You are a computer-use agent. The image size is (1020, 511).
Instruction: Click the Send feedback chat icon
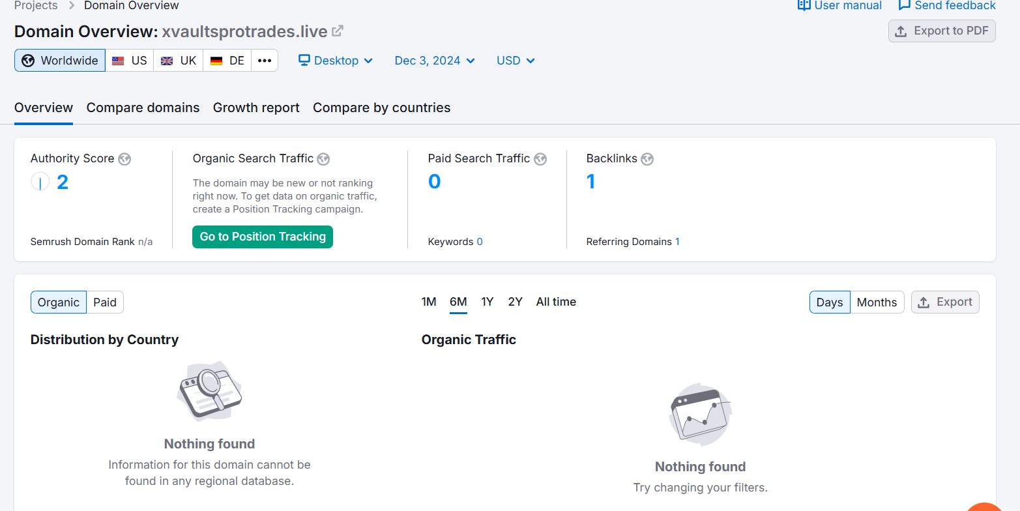pyautogui.click(x=904, y=5)
